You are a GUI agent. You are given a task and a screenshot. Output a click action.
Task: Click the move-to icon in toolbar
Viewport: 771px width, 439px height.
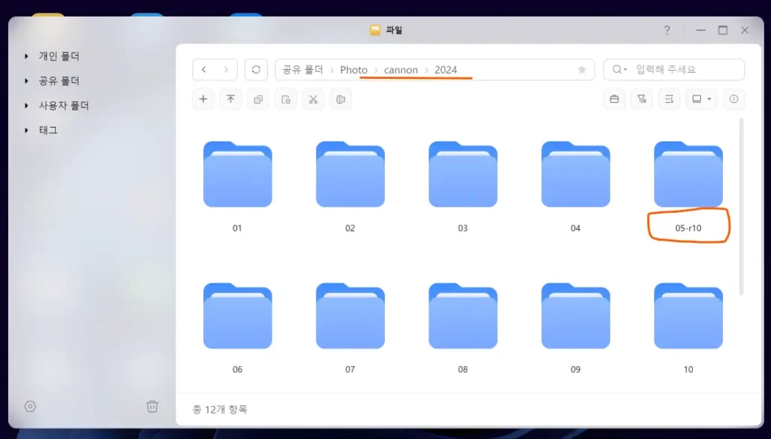click(285, 99)
